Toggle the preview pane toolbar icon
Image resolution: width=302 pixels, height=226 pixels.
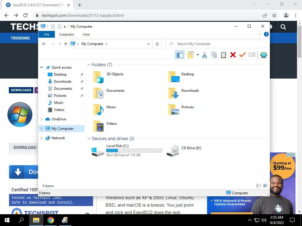(x=180, y=55)
